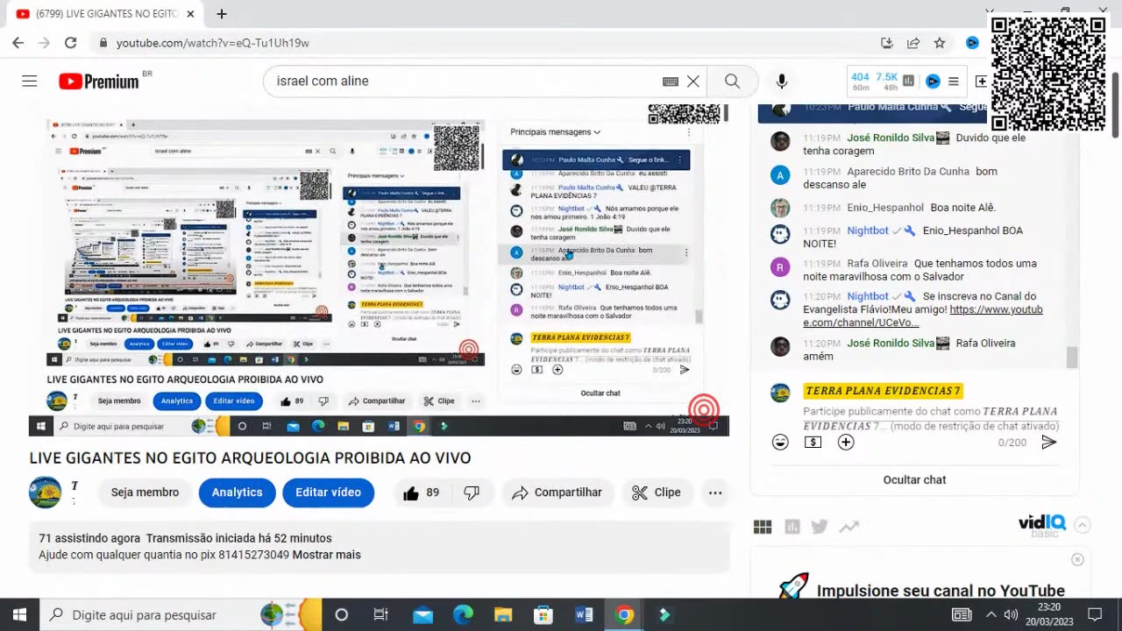Open Nightbot's youtube.com channel link in chat

click(x=922, y=315)
